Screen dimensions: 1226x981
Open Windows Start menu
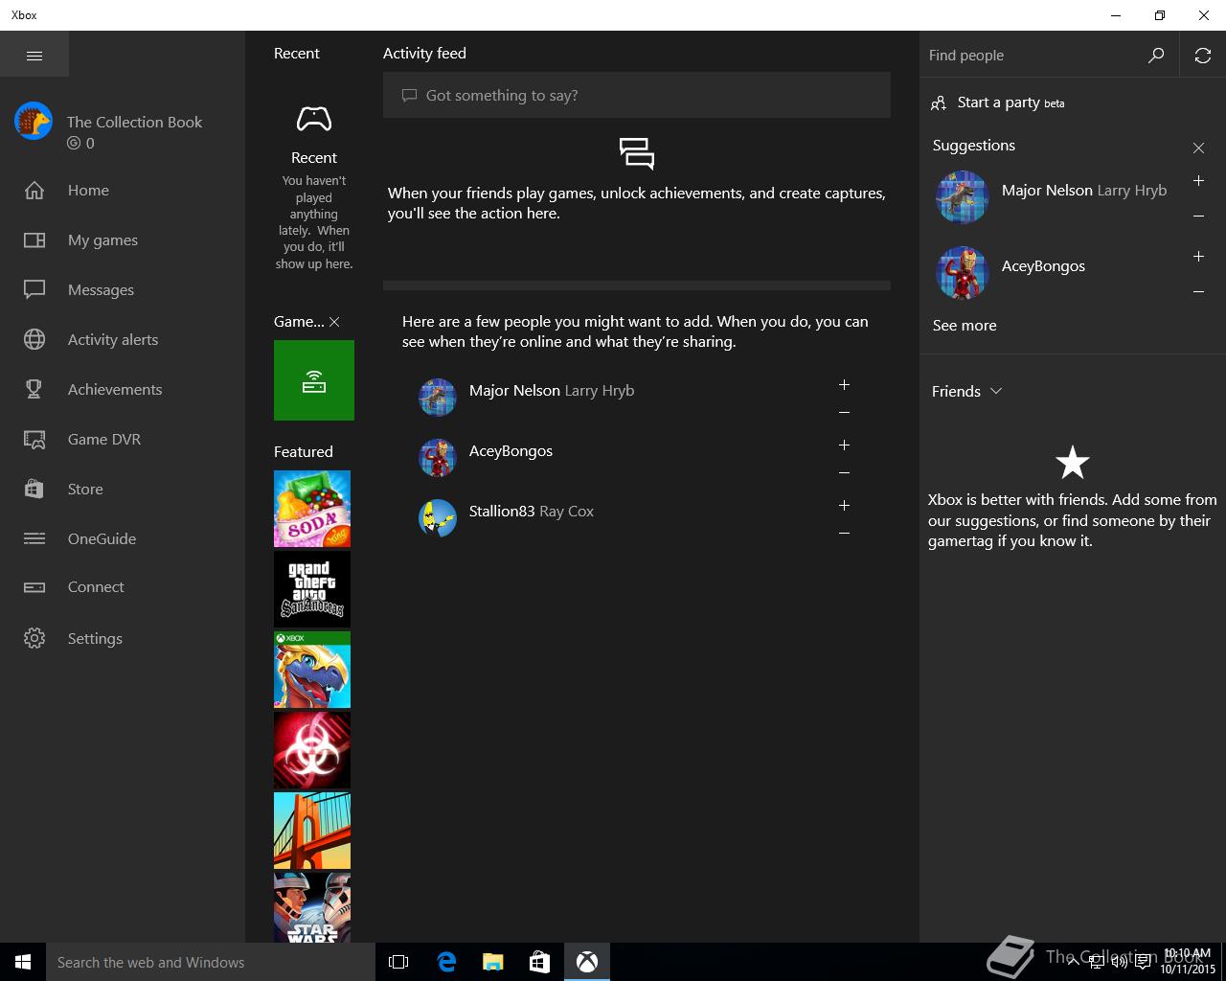coord(23,962)
